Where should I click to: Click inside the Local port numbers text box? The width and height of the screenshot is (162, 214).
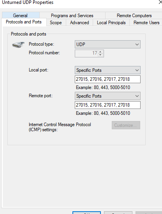[107, 79]
